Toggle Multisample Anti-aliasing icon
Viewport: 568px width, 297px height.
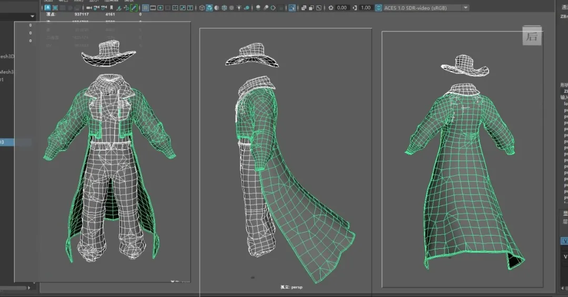(x=273, y=7)
